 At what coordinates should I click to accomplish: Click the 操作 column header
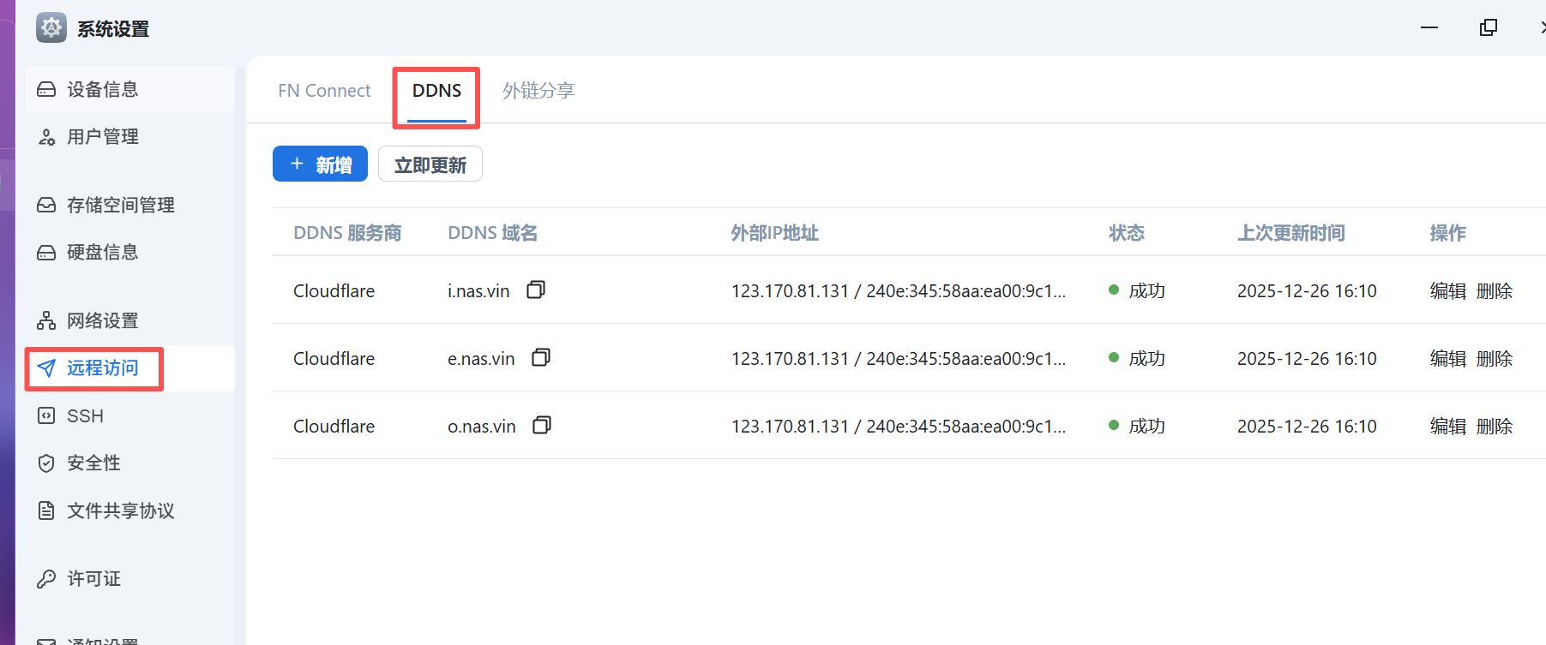1448,233
